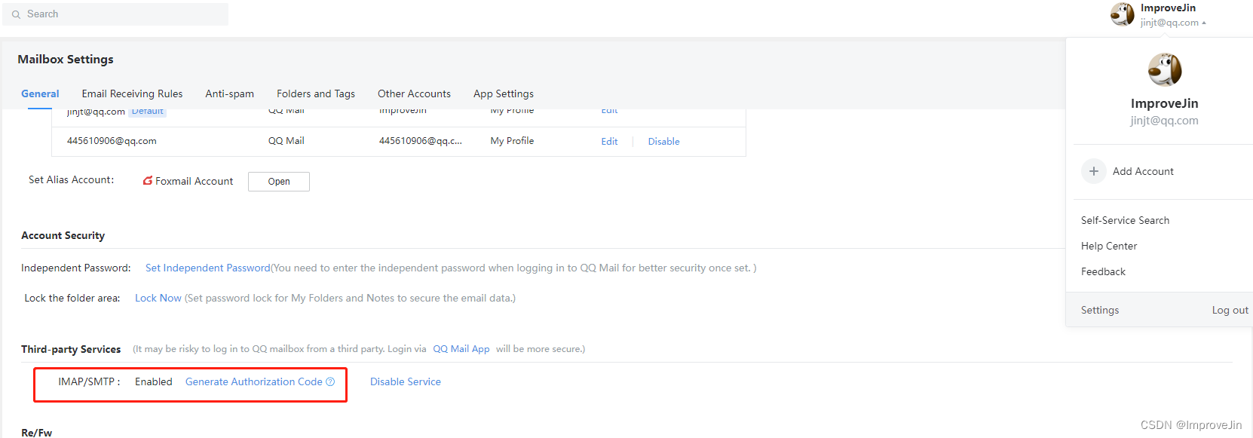Collapse the account menu arrow next to jinjt@qq.com

[x=1204, y=23]
